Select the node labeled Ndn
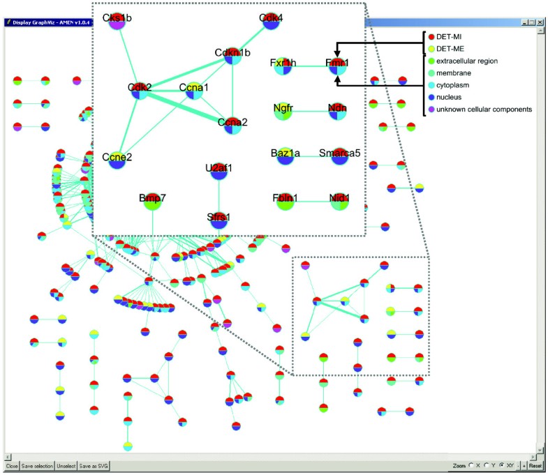This screenshot has height=475, width=548. [x=337, y=112]
